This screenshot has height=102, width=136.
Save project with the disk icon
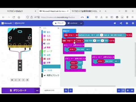point(66,90)
